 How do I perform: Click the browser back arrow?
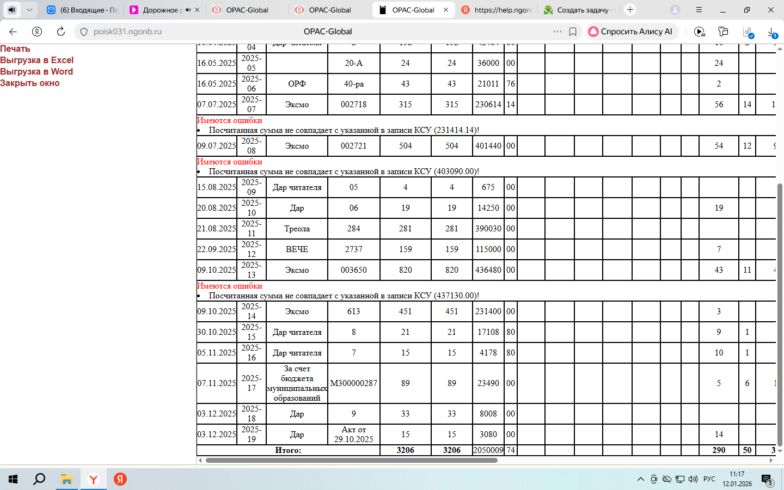13,32
